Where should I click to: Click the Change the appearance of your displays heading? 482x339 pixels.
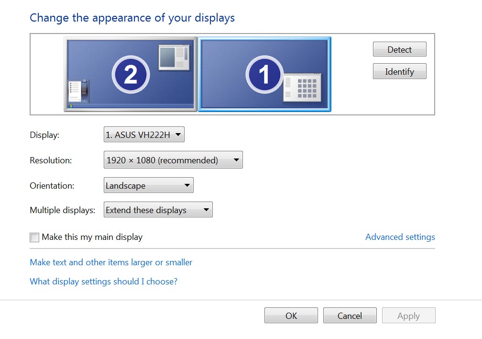[132, 18]
